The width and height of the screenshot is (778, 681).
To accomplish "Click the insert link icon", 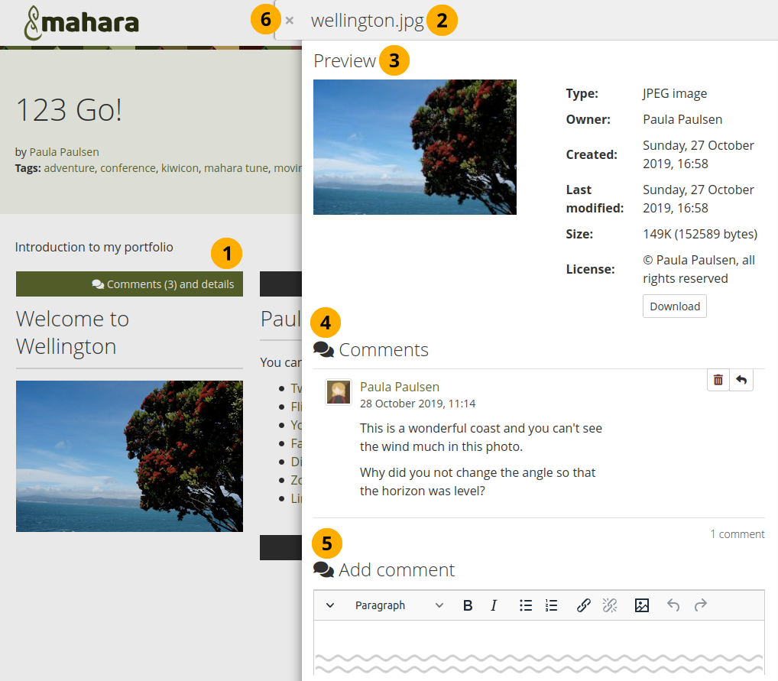I will (x=583, y=605).
